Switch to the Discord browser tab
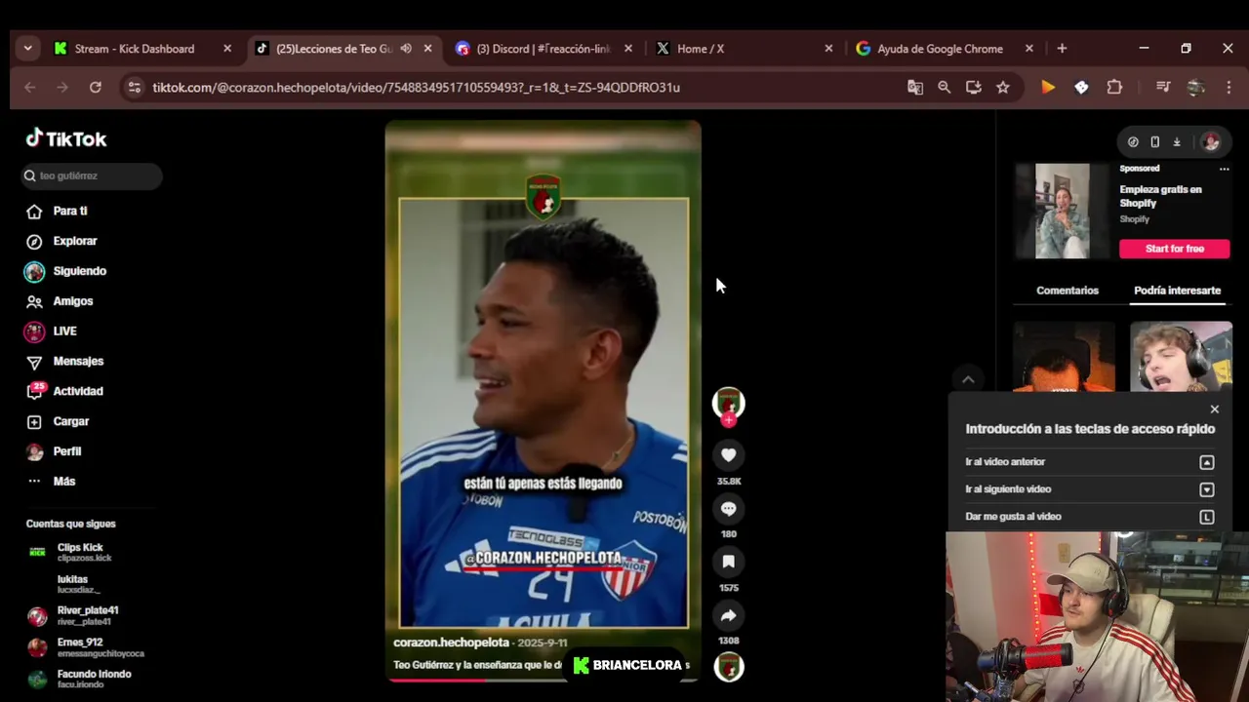The image size is (1249, 702). [x=544, y=49]
